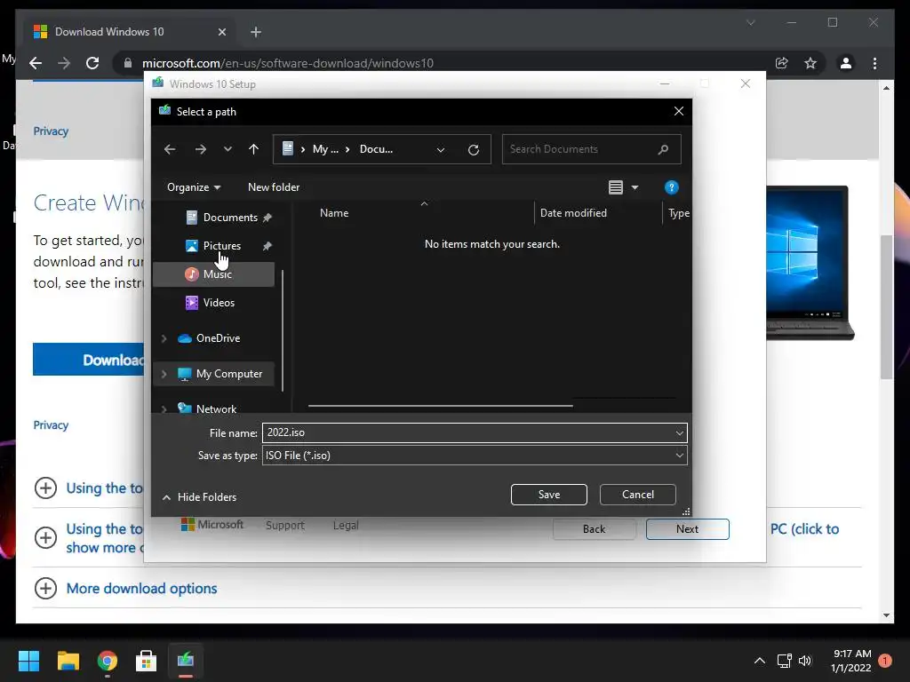This screenshot has width=910, height=682.
Task: Open Legal link in Setup window
Action: click(346, 526)
